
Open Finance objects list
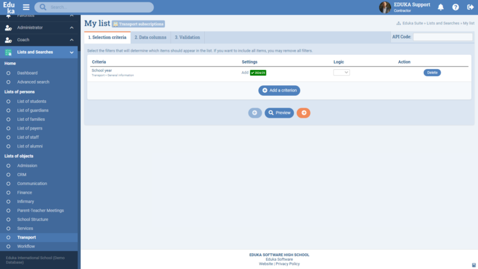[x=24, y=193]
